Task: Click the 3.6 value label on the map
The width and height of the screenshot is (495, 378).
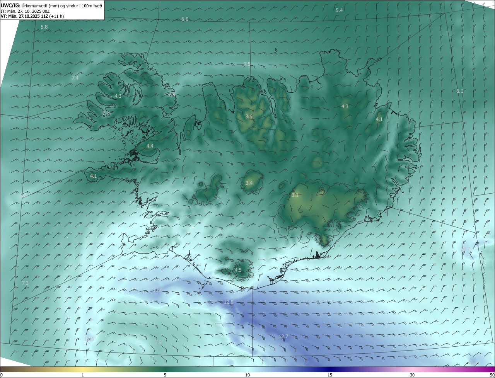Action: pyautogui.click(x=249, y=116)
